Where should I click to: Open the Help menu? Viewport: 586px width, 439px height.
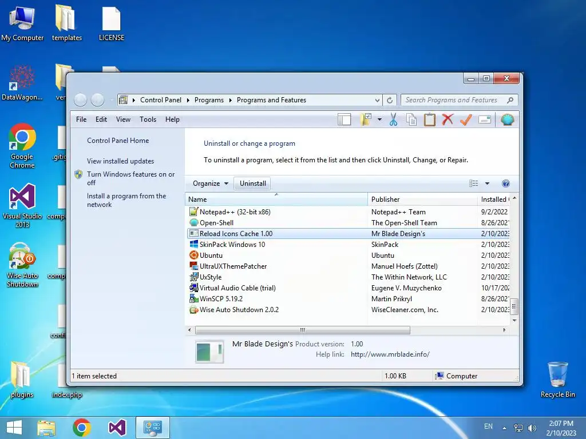(172, 119)
